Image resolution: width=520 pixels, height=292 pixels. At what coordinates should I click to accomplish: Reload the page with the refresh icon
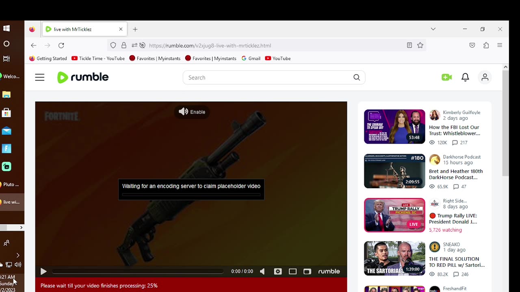pos(61,45)
